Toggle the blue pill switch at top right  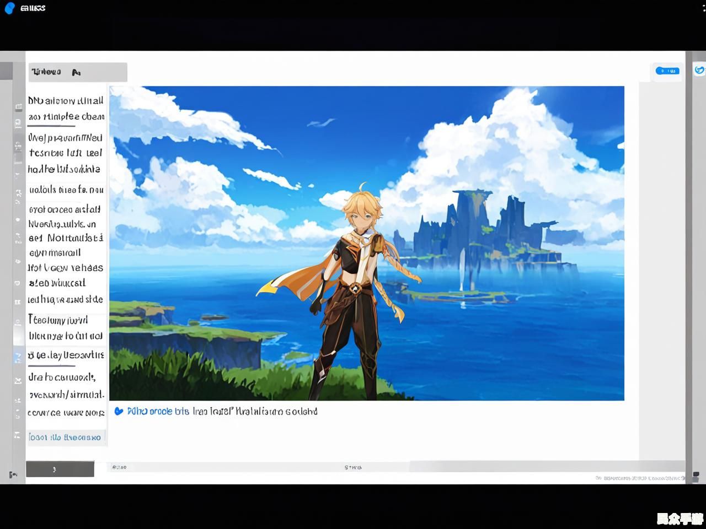coord(667,71)
